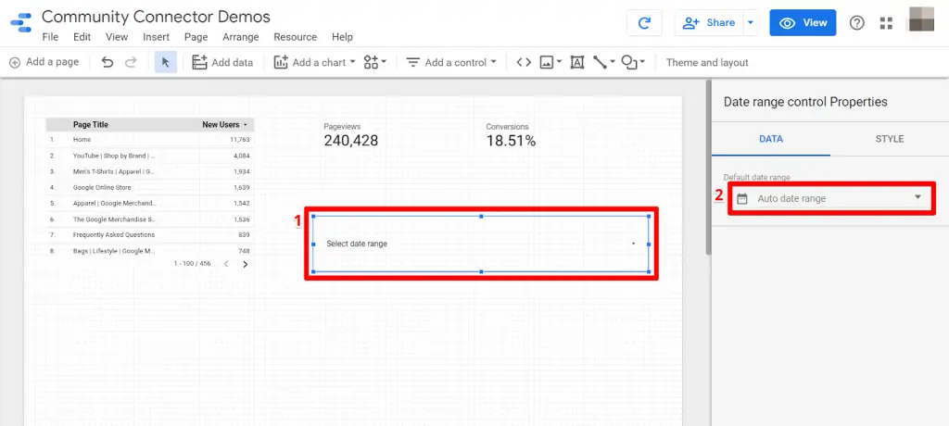The image size is (949, 426).
Task: Sort by New Users column header
Action: point(224,125)
